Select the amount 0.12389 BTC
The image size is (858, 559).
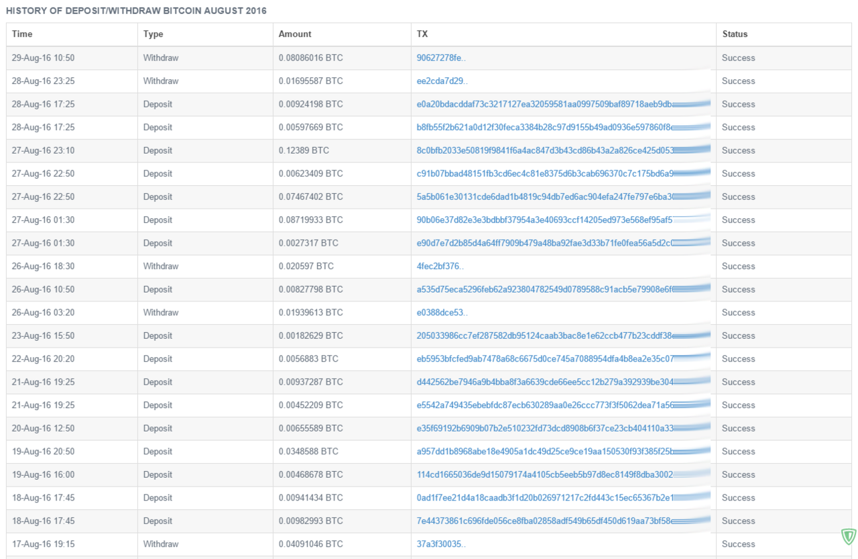304,150
